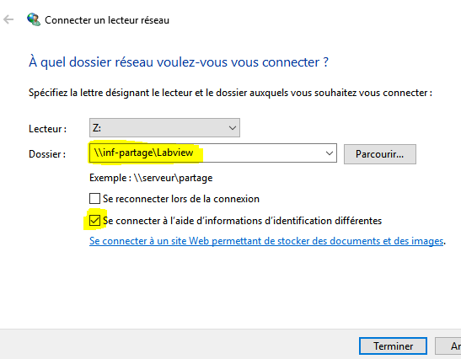This screenshot has width=461, height=359.
Task: Click the network drive globe icon
Action: [34, 19]
